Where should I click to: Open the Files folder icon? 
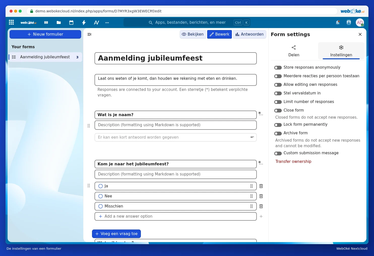point(59,22)
